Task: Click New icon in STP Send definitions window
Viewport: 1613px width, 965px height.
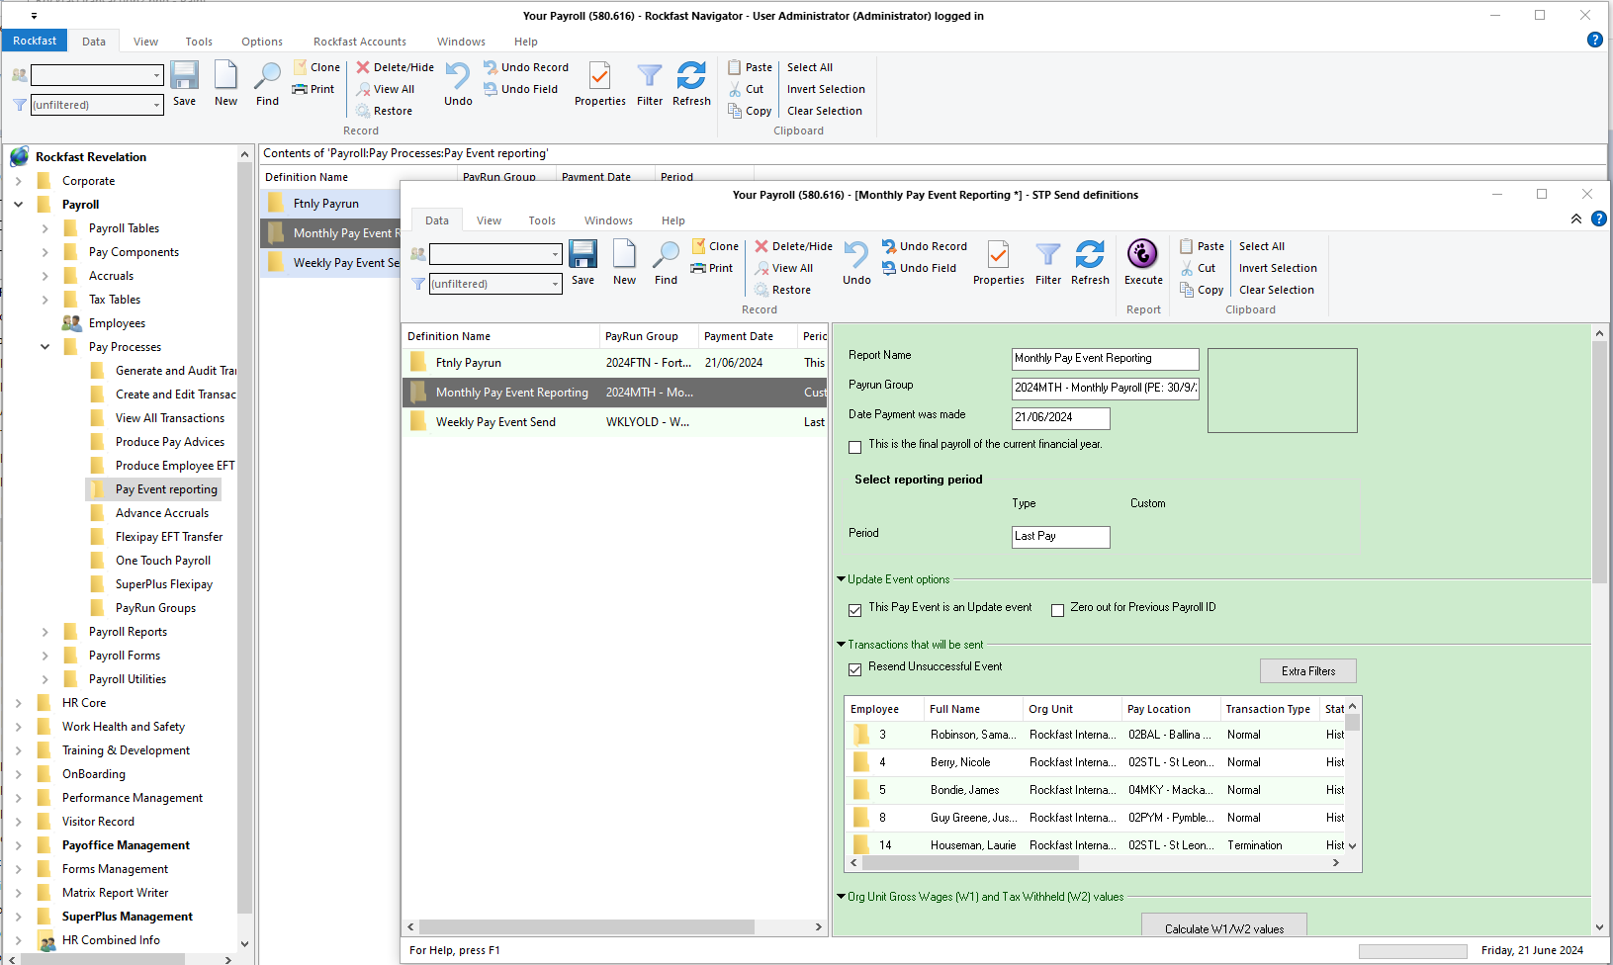Action: coord(624,263)
